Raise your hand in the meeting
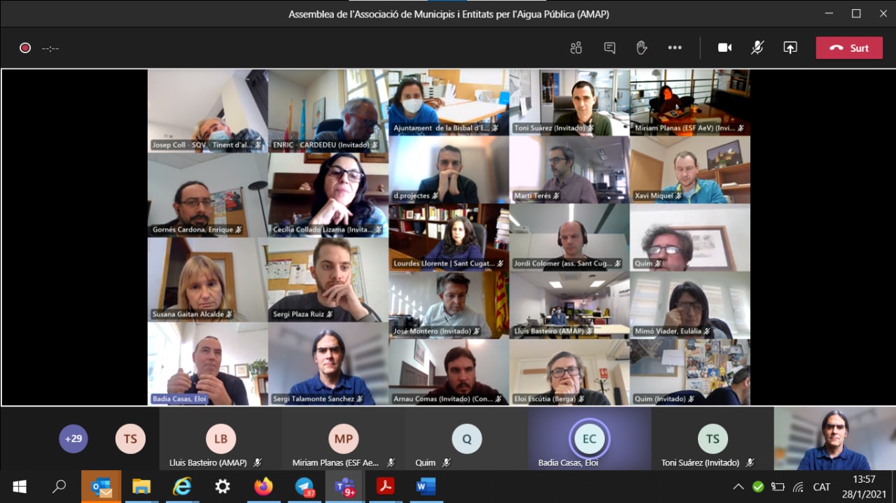 click(x=641, y=48)
